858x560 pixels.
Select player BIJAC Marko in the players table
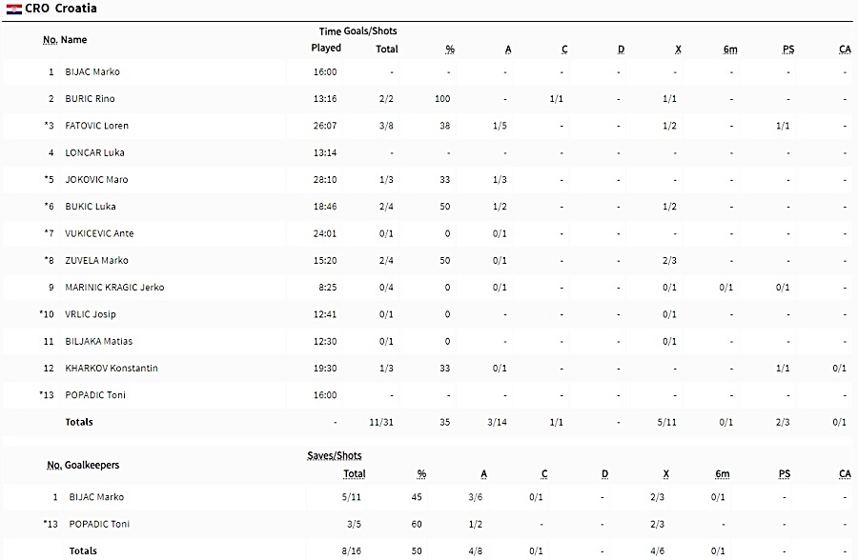pyautogui.click(x=92, y=71)
